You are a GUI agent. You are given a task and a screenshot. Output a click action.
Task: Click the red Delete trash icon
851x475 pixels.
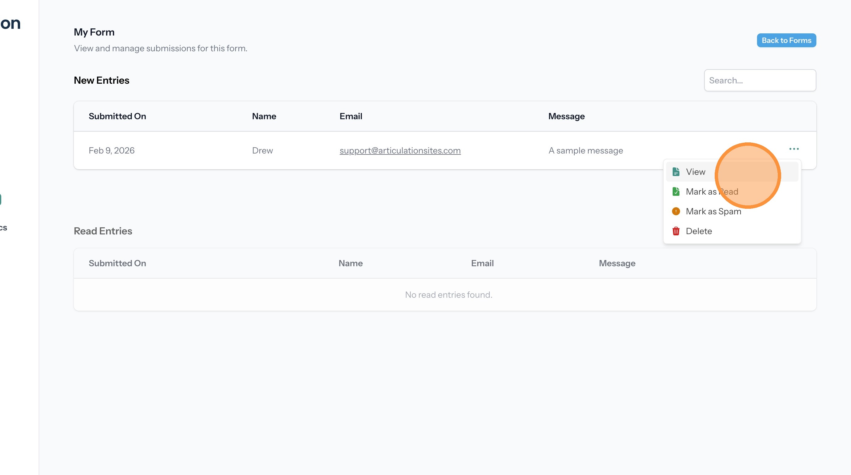coord(676,231)
